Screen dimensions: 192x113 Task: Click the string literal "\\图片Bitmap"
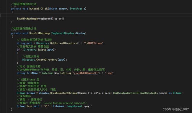(94, 43)
